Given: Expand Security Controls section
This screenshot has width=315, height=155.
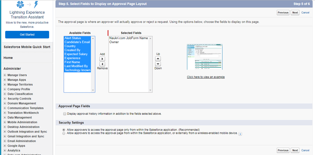Looking at the screenshot, I should [x=5, y=99].
